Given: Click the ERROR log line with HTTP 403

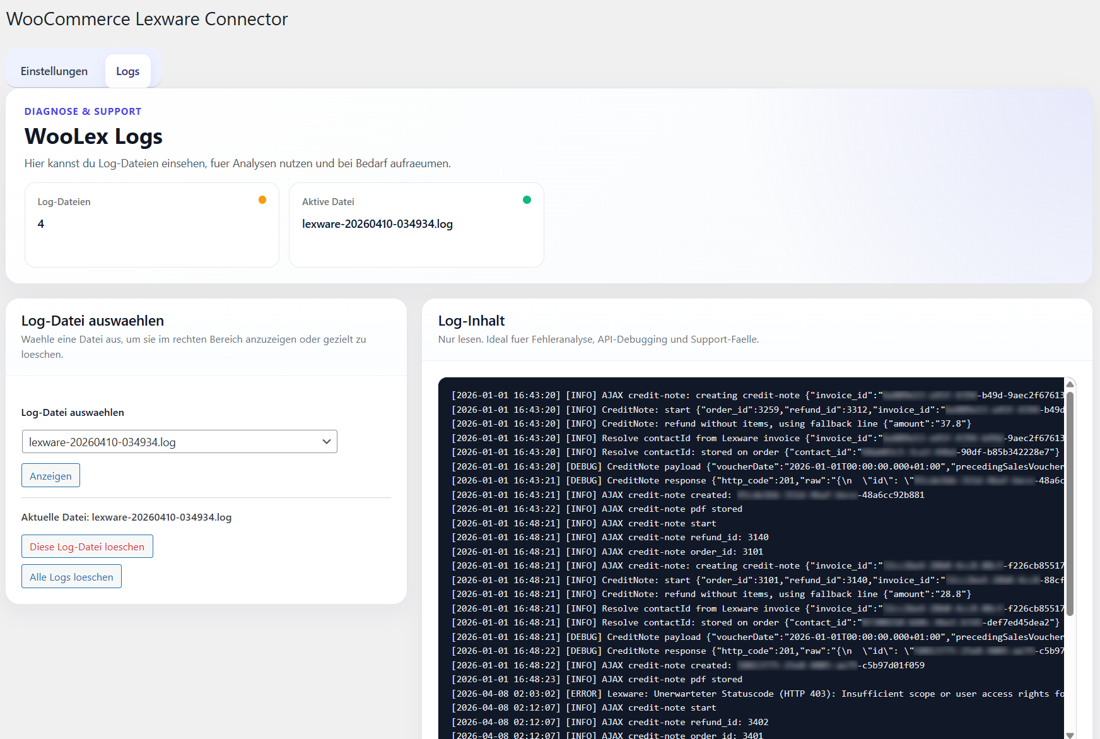Looking at the screenshot, I should 758,694.
